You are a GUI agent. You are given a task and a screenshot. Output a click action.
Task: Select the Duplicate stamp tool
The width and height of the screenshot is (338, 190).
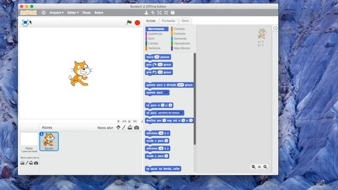click(146, 13)
